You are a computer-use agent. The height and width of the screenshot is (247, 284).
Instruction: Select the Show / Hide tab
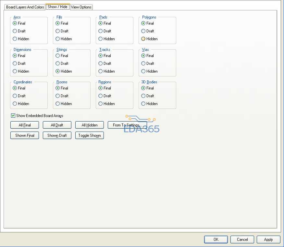click(57, 7)
